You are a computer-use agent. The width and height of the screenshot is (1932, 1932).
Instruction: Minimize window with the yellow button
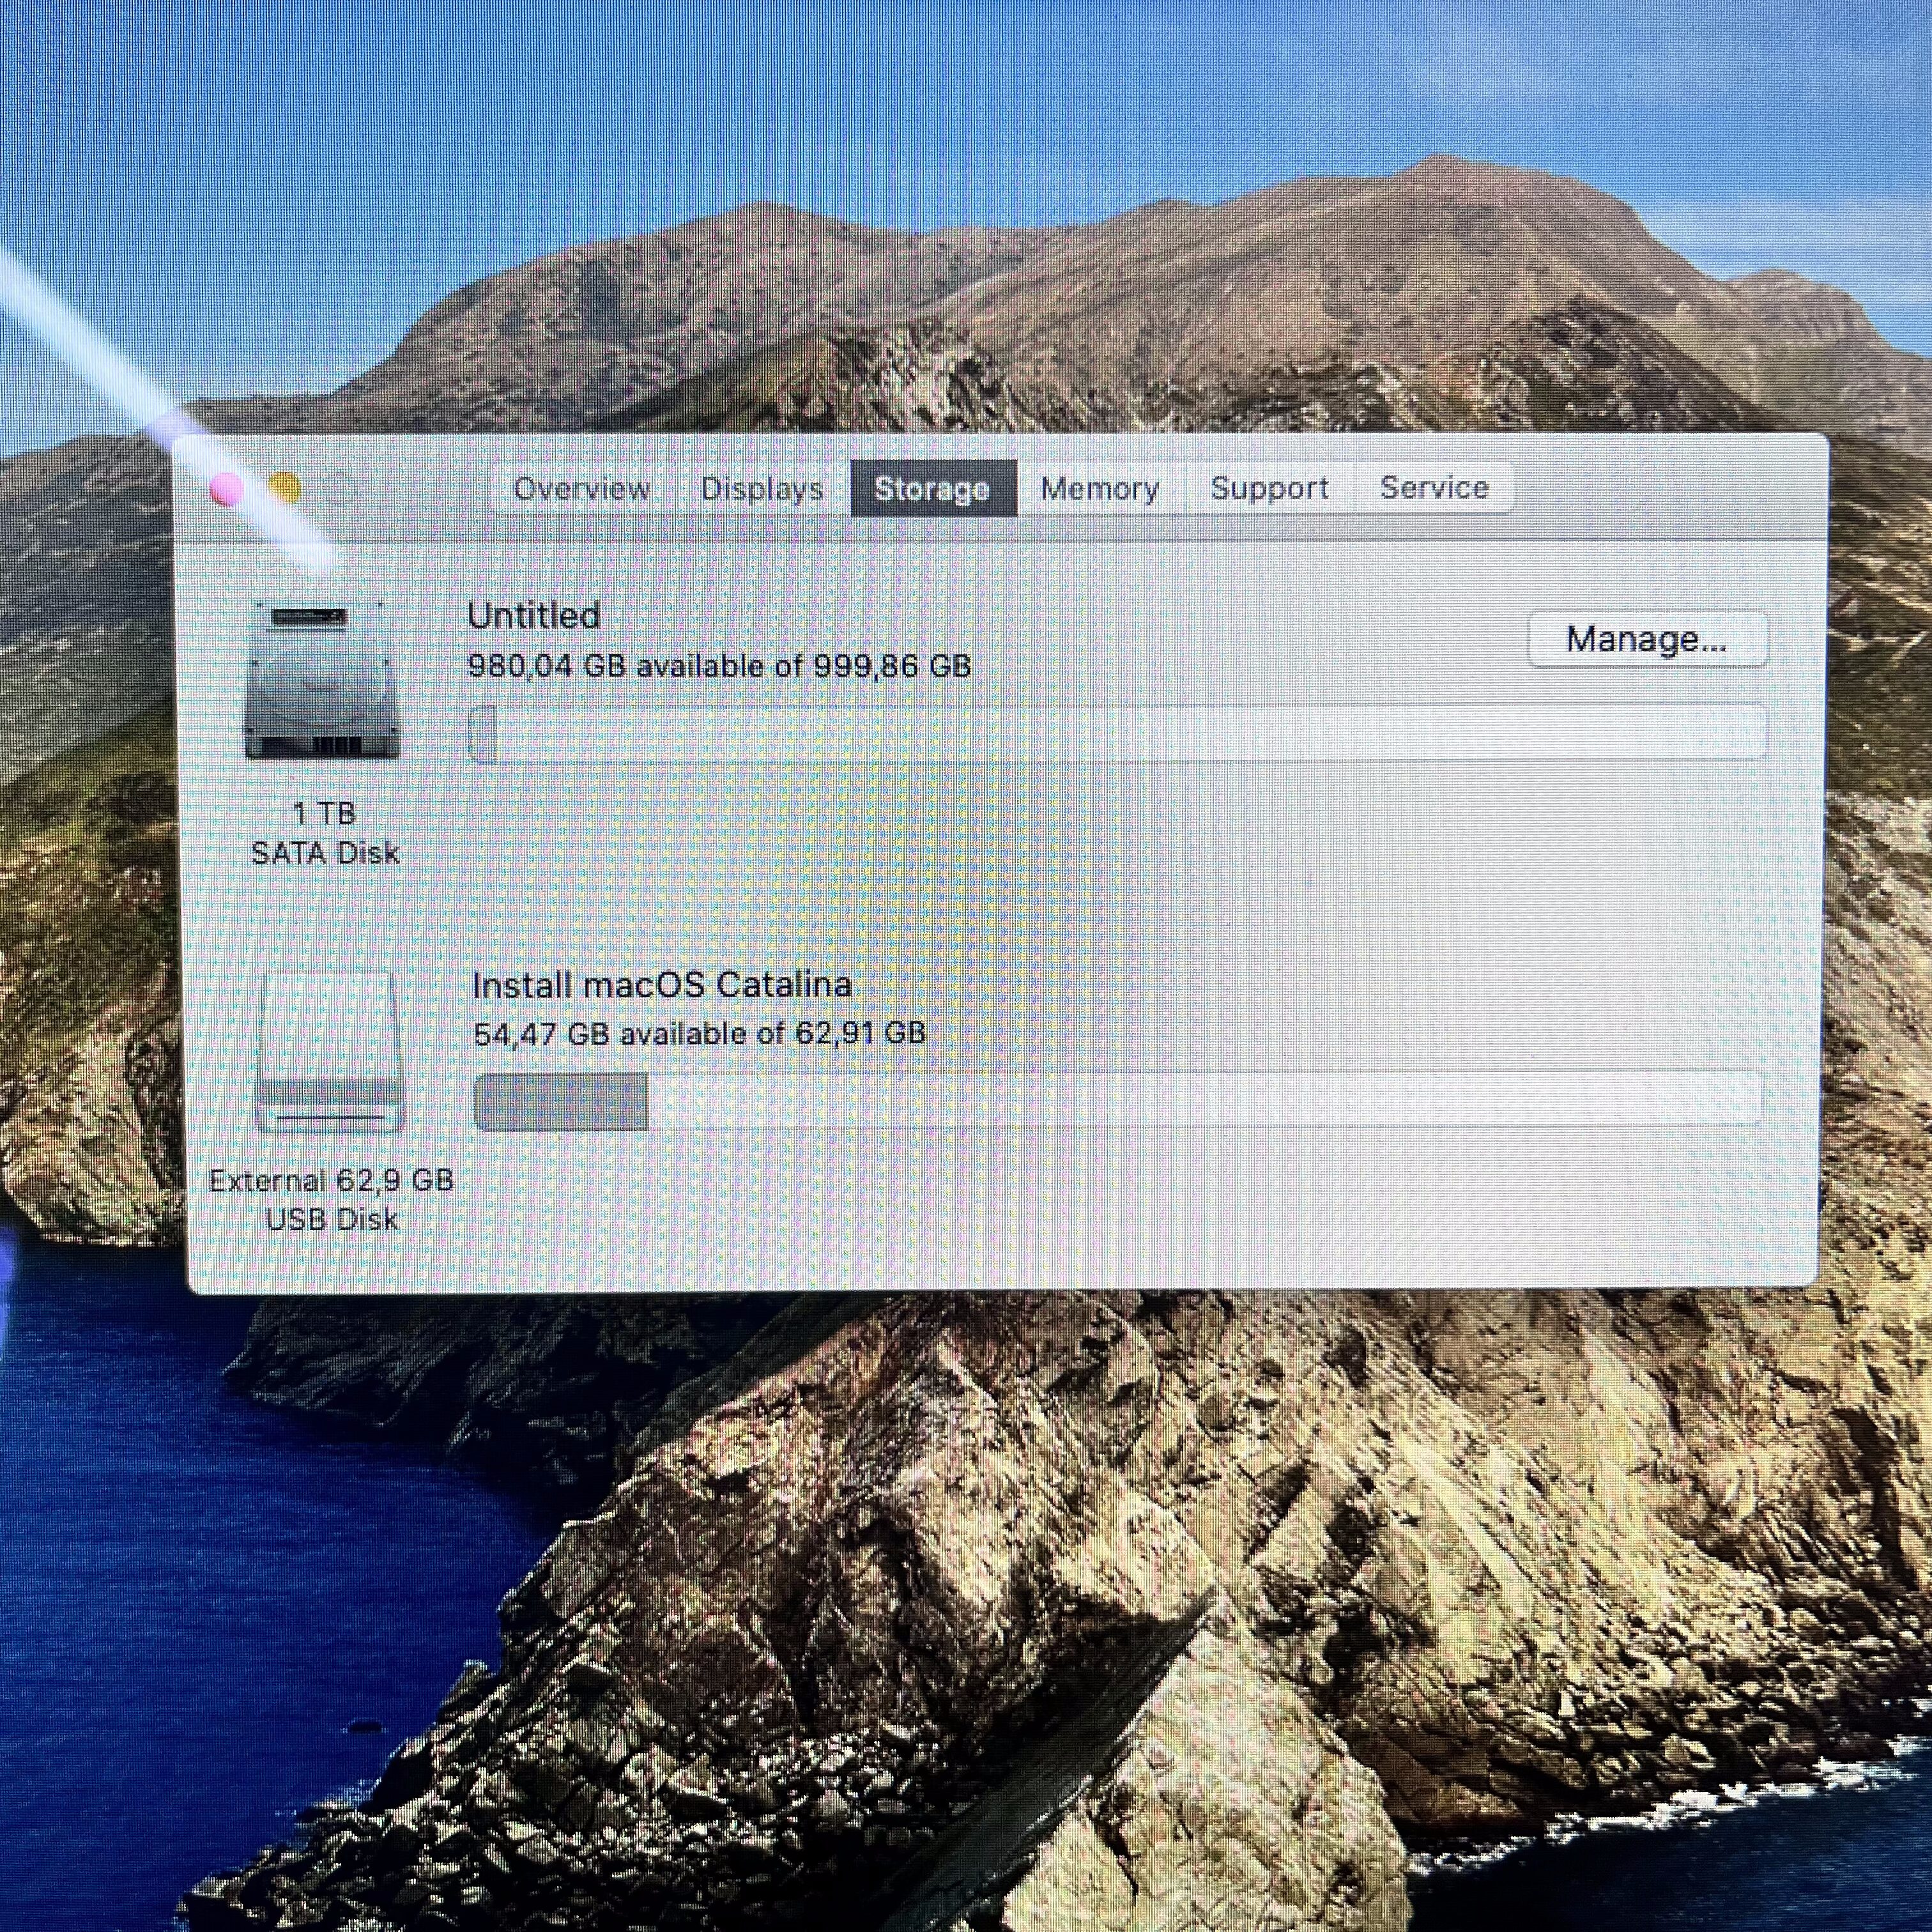pos(285,488)
